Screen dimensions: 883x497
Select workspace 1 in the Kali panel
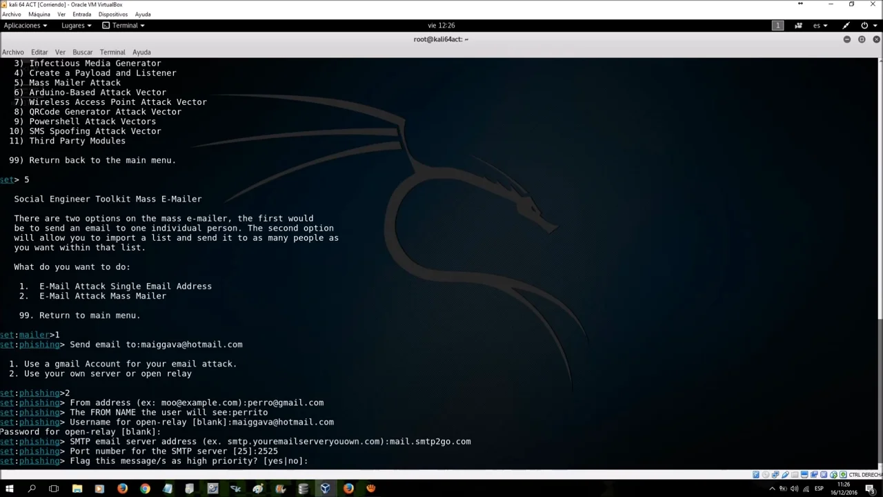[x=777, y=26]
